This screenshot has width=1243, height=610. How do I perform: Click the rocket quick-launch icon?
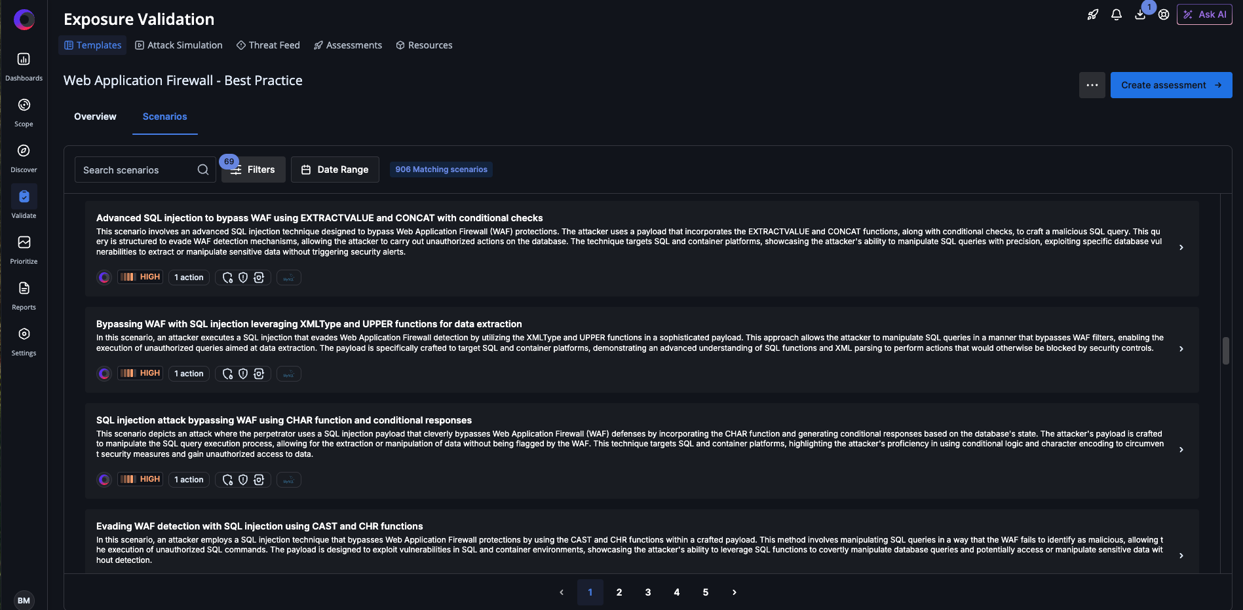tap(1092, 14)
